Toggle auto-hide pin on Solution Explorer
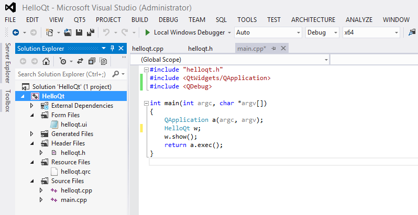 point(112,49)
